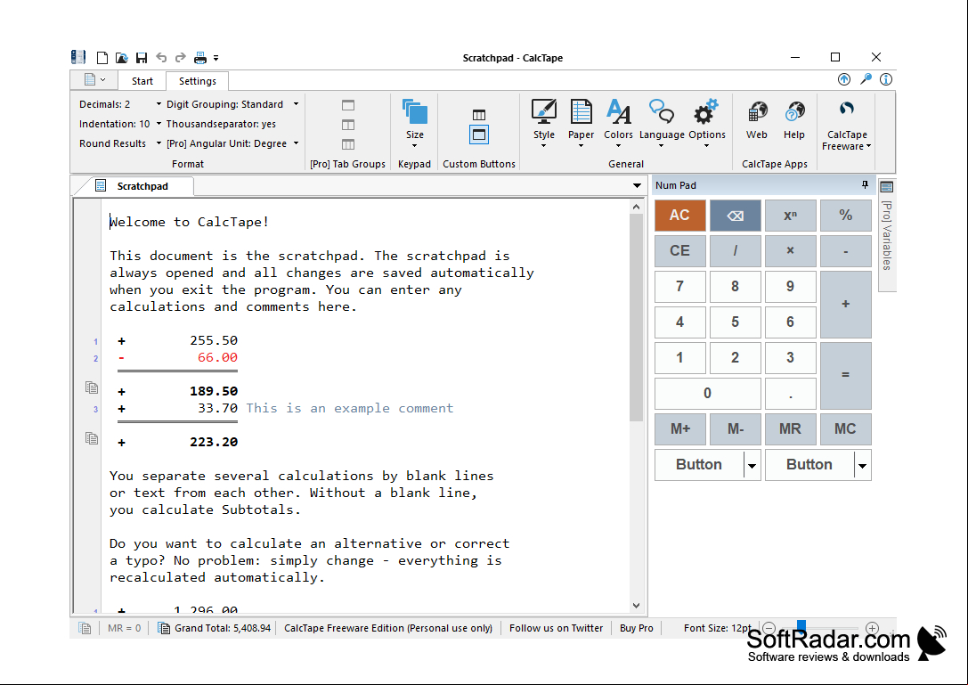Select the Settings ribbon tab

click(198, 81)
